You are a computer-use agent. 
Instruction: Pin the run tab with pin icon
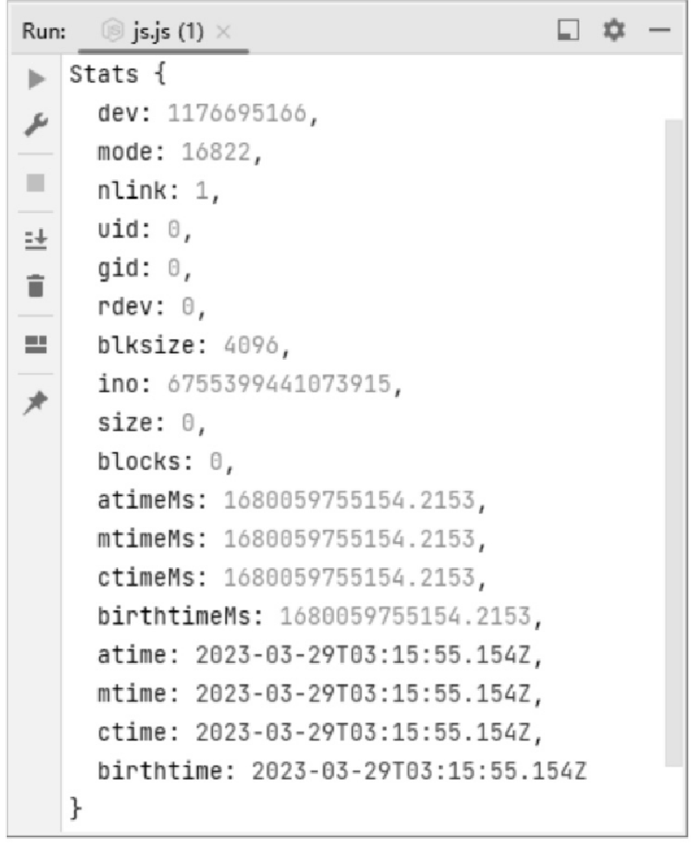(36, 402)
